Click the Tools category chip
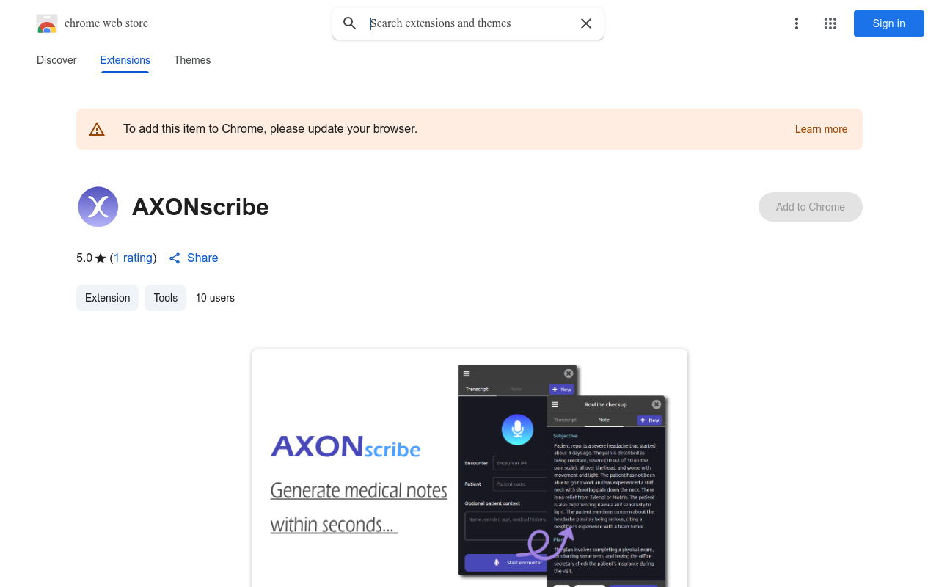This screenshot has height=587, width=939. pyautogui.click(x=166, y=298)
